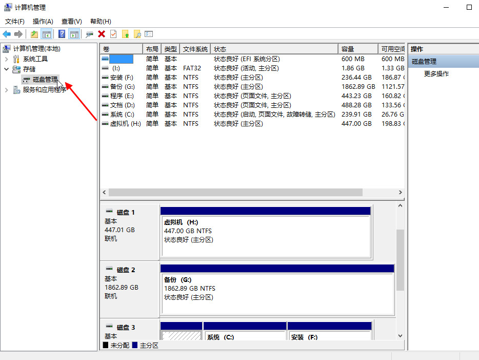This screenshot has height=360, width=479.
Task: Open Help via the blue question mark icon
Action: pos(62,34)
